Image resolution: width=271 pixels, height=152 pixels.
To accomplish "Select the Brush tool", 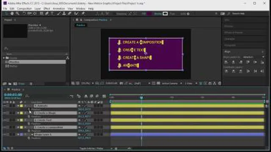I will pos(59,14).
